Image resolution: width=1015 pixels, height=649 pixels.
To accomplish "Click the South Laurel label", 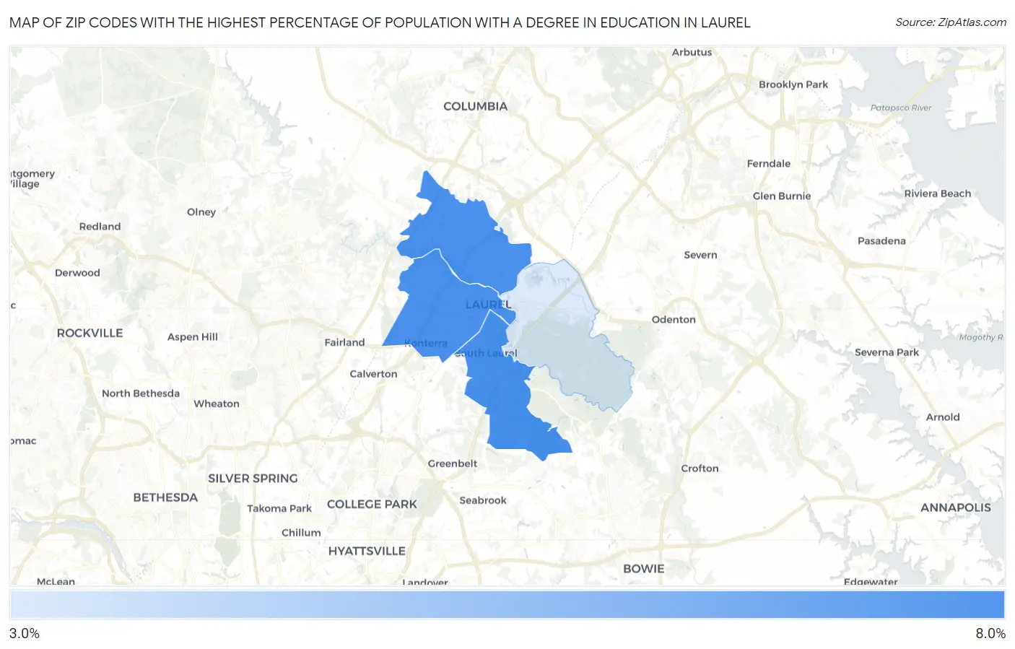I will click(486, 353).
